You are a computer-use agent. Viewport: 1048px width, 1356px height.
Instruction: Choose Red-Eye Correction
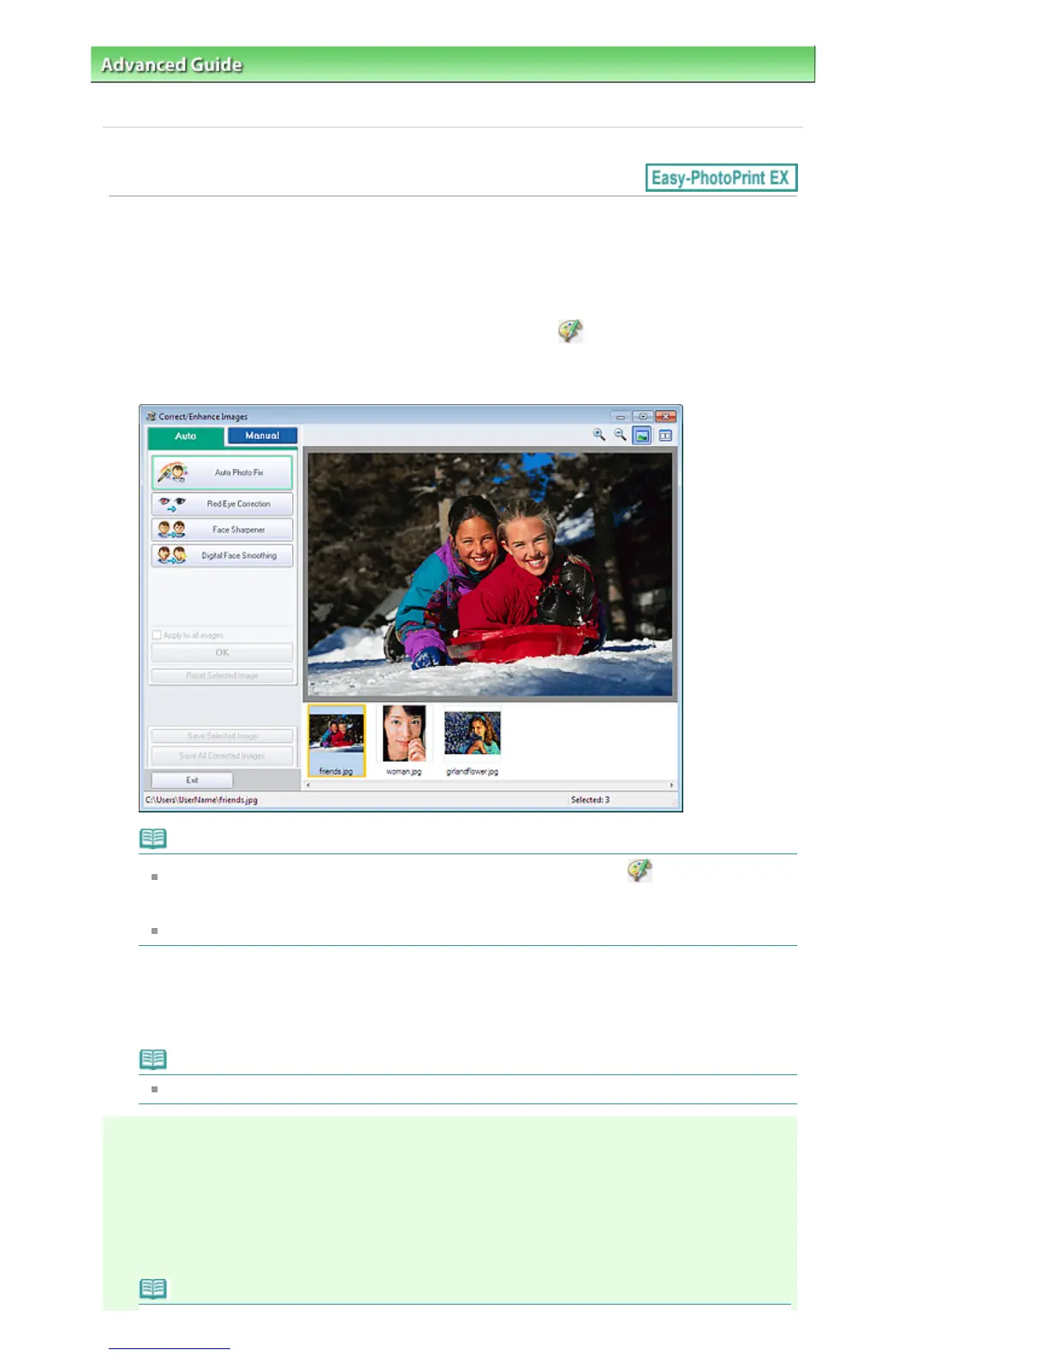coord(222,504)
